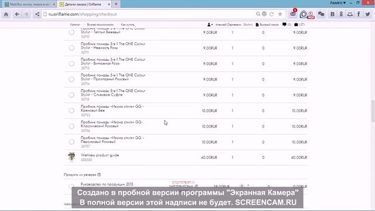The image size is (375, 211).
Task: Click the forward navigation arrow
Action: pos(26,14)
